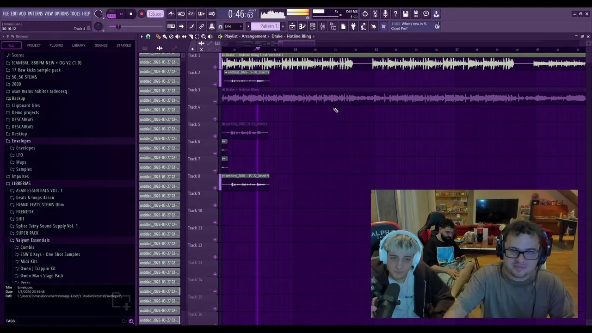Open the OPTIONS menu
The image size is (592, 333).
pyautogui.click(x=62, y=14)
